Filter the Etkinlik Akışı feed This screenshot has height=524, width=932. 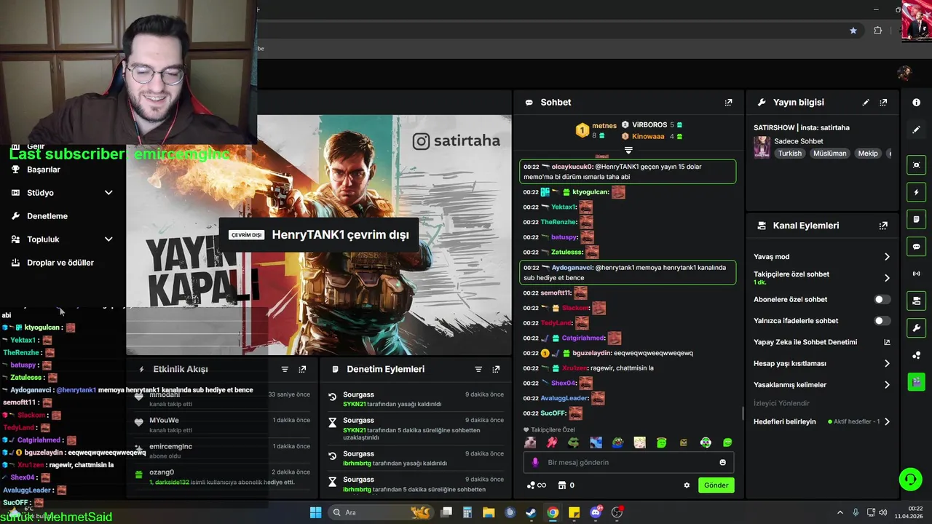click(x=285, y=370)
